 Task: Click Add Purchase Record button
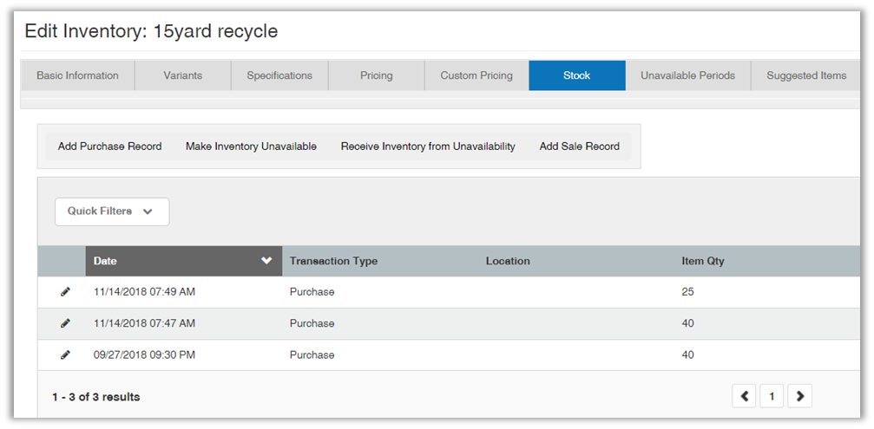109,146
